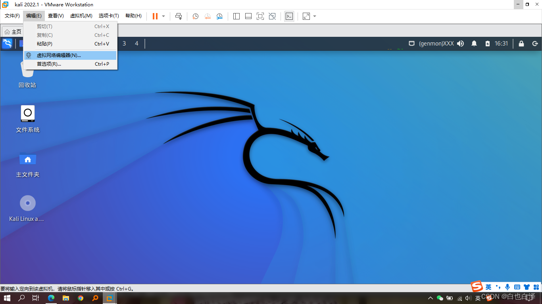The height and width of the screenshot is (304, 542).
Task: Open Windows Task View icon
Action: pyautogui.click(x=36, y=298)
